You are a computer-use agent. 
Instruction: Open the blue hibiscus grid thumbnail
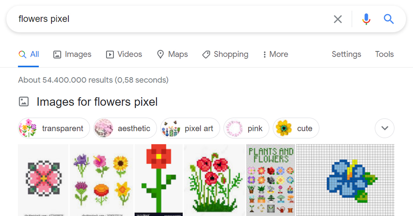click(345, 180)
